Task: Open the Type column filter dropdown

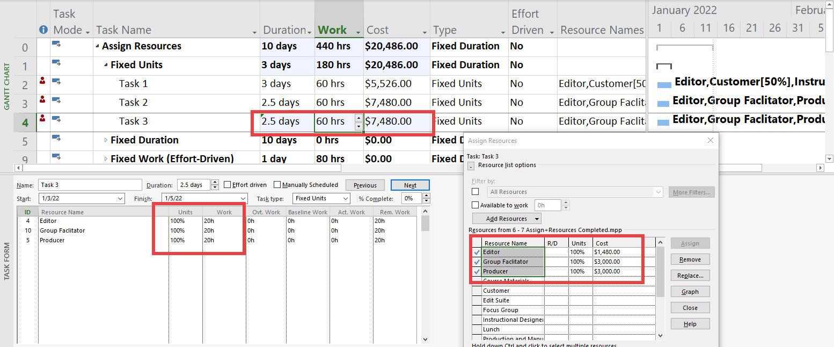Action: click(x=503, y=32)
